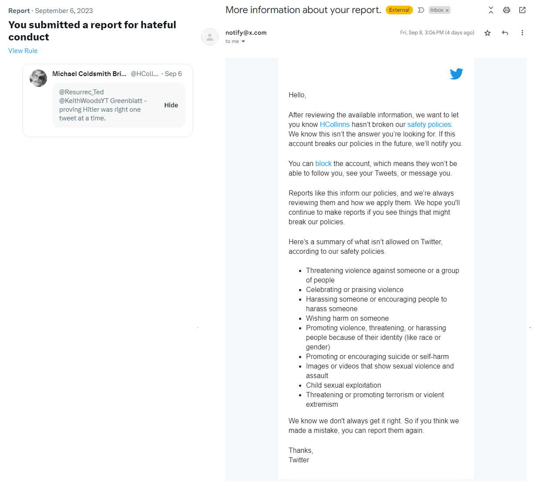Follow the safety policies link
Viewport: 538px width, 485px height.
tap(430, 125)
